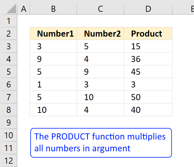Select cell D8 showing 40
194x167 pixels.
click(148, 110)
